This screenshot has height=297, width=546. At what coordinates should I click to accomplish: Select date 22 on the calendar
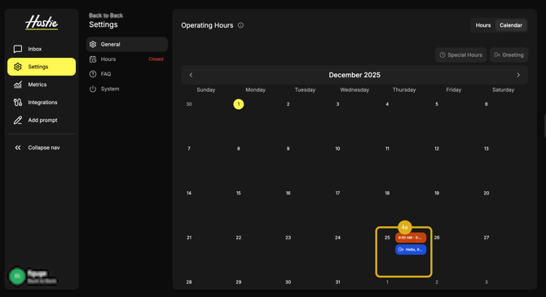tap(239, 238)
